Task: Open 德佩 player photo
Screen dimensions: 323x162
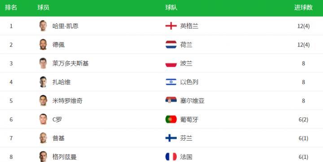Action: 43,45
